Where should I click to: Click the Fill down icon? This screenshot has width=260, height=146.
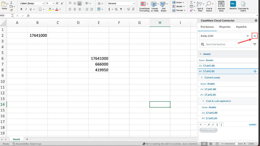point(191,6)
